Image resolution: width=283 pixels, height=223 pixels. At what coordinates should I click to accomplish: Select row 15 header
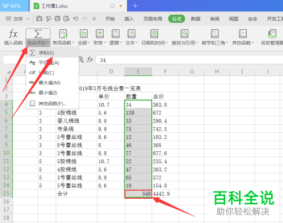[6, 193]
